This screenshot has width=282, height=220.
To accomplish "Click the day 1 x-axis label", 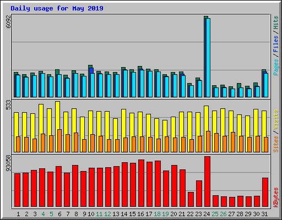I will tap(18, 214).
